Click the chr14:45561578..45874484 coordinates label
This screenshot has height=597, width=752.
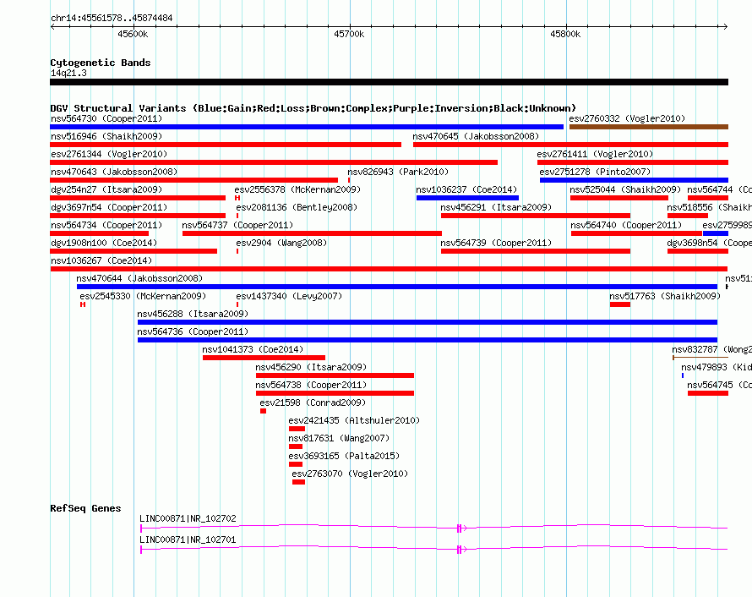112,18
